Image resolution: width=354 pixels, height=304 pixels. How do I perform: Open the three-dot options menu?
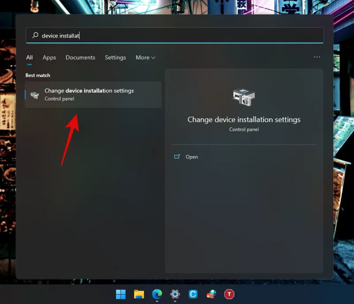point(317,57)
